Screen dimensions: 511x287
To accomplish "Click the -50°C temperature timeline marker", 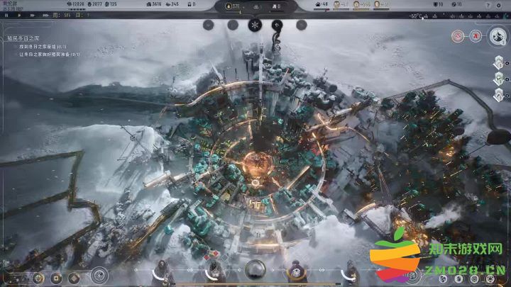I will coord(416,16).
